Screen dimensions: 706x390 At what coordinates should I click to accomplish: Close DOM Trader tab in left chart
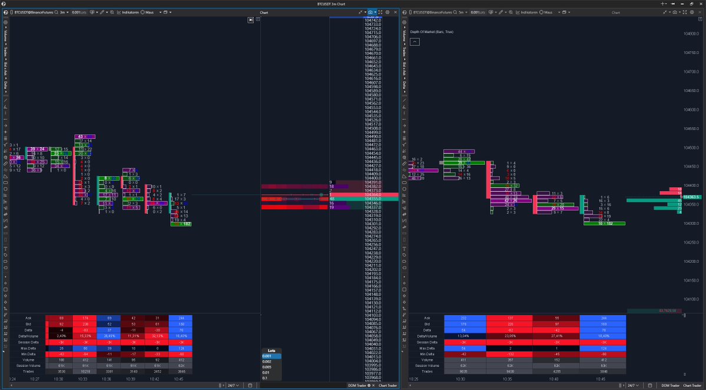pos(373,385)
